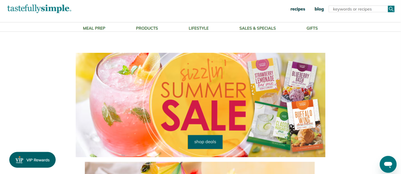Open the PRODUCTS menu
This screenshot has height=174, width=401.
pyautogui.click(x=147, y=28)
